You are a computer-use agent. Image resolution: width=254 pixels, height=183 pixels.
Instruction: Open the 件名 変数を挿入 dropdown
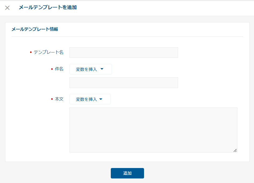[90, 69]
